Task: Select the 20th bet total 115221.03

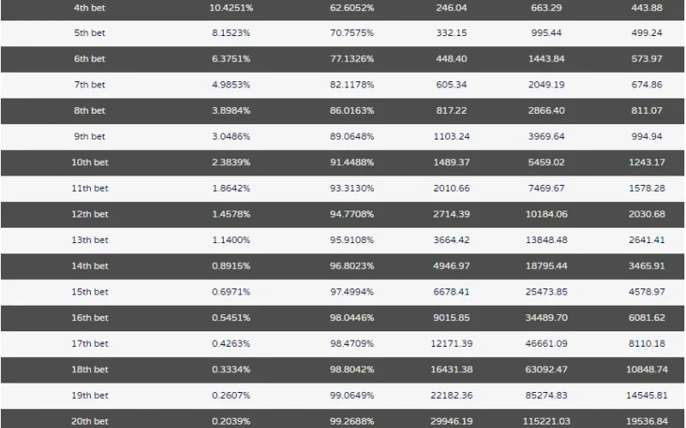Action: click(x=546, y=421)
